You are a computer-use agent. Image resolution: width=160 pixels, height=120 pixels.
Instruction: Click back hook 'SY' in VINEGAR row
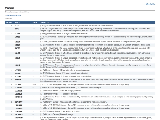click(33, 111)
